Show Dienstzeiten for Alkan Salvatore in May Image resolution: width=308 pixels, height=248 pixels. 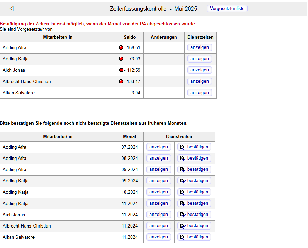[x=200, y=93]
